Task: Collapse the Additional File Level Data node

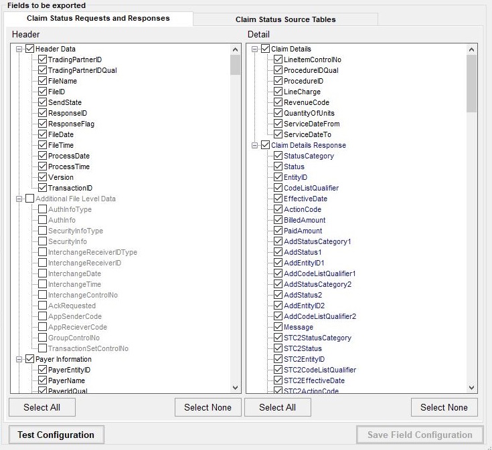Action: (19, 199)
